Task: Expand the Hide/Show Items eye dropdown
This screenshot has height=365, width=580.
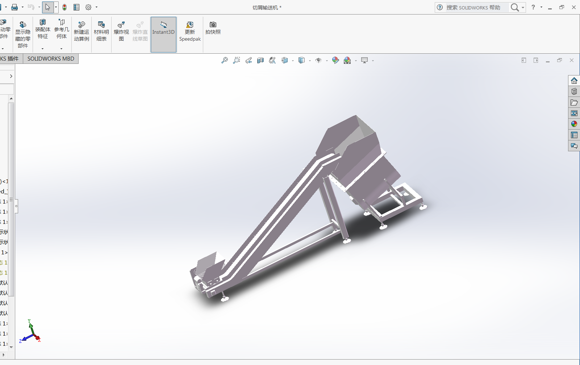Action: tap(327, 61)
